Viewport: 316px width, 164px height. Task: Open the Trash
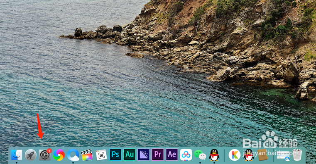297,154
